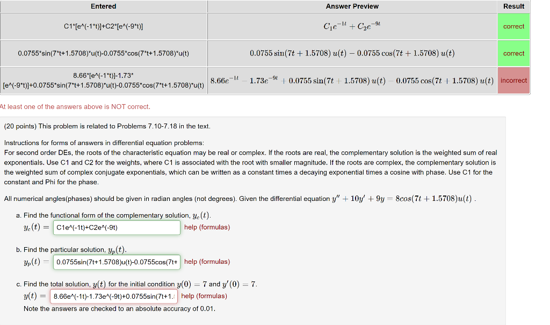550x325 pixels.
Task: Click the yc(t) answer input field
Action: point(117,227)
